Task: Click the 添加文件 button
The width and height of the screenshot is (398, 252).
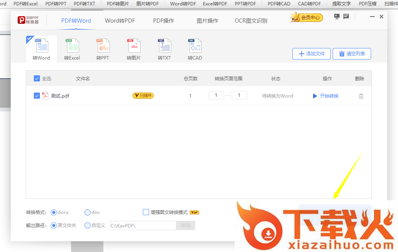Action: 311,54
